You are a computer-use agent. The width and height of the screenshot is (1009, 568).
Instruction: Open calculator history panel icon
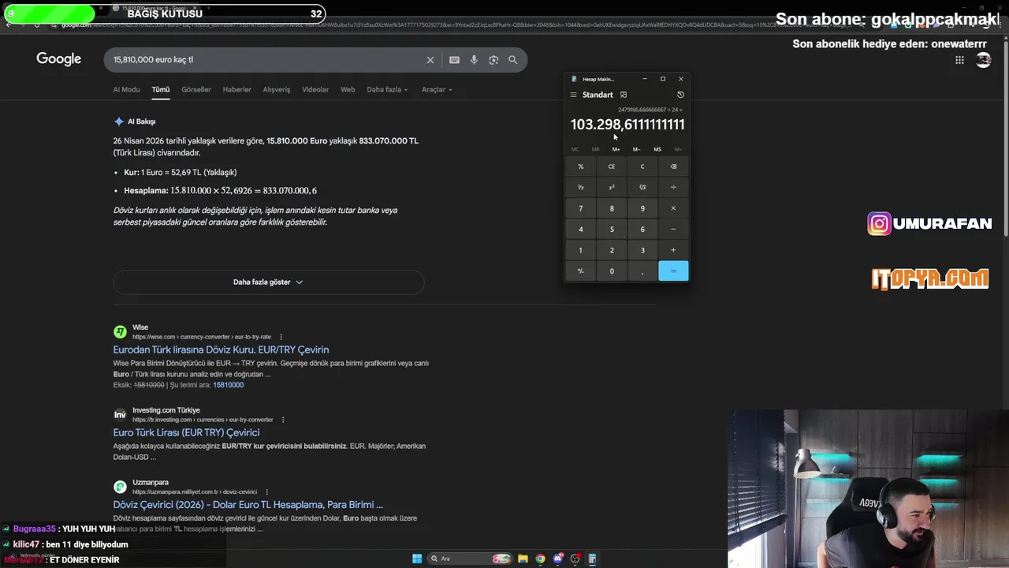click(680, 95)
